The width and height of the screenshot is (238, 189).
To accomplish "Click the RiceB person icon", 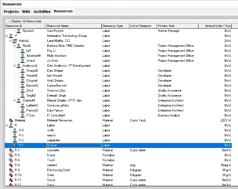I will click(19, 46).
